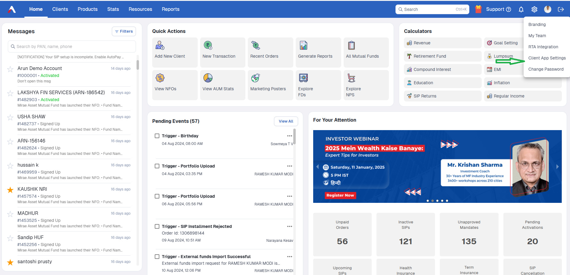The image size is (570, 275).
Task: Open View AUM Stats pie chart tile
Action: point(222,85)
